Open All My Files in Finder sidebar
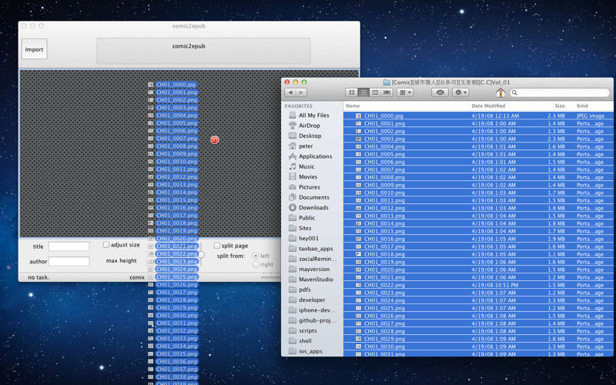The height and width of the screenshot is (385, 616). coord(313,115)
